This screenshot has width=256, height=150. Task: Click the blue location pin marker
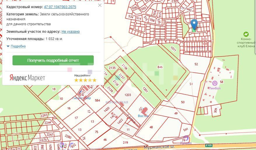click(x=194, y=24)
